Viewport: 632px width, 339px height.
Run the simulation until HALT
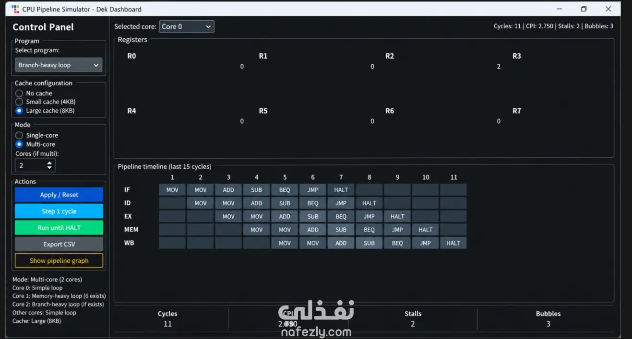click(59, 228)
